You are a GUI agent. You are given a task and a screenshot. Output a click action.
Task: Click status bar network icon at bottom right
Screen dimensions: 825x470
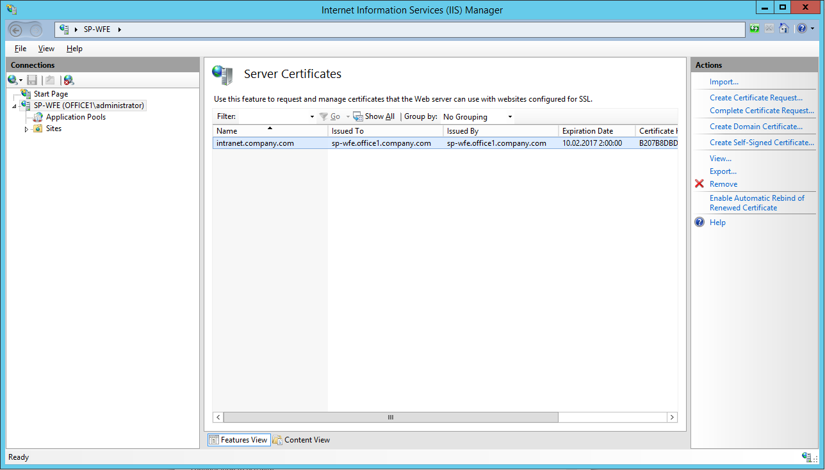point(806,457)
